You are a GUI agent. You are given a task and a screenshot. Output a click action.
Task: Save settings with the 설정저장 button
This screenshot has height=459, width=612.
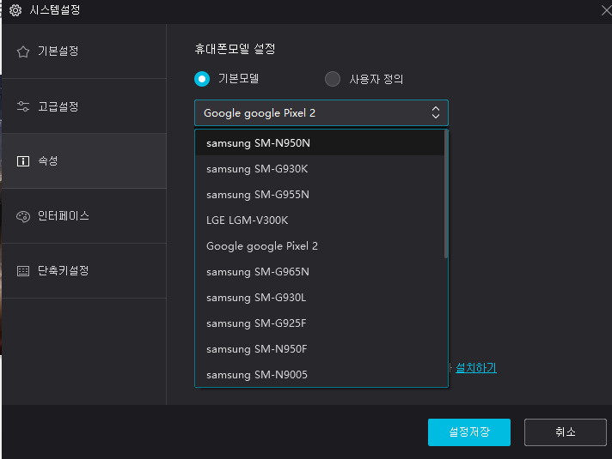click(x=469, y=432)
